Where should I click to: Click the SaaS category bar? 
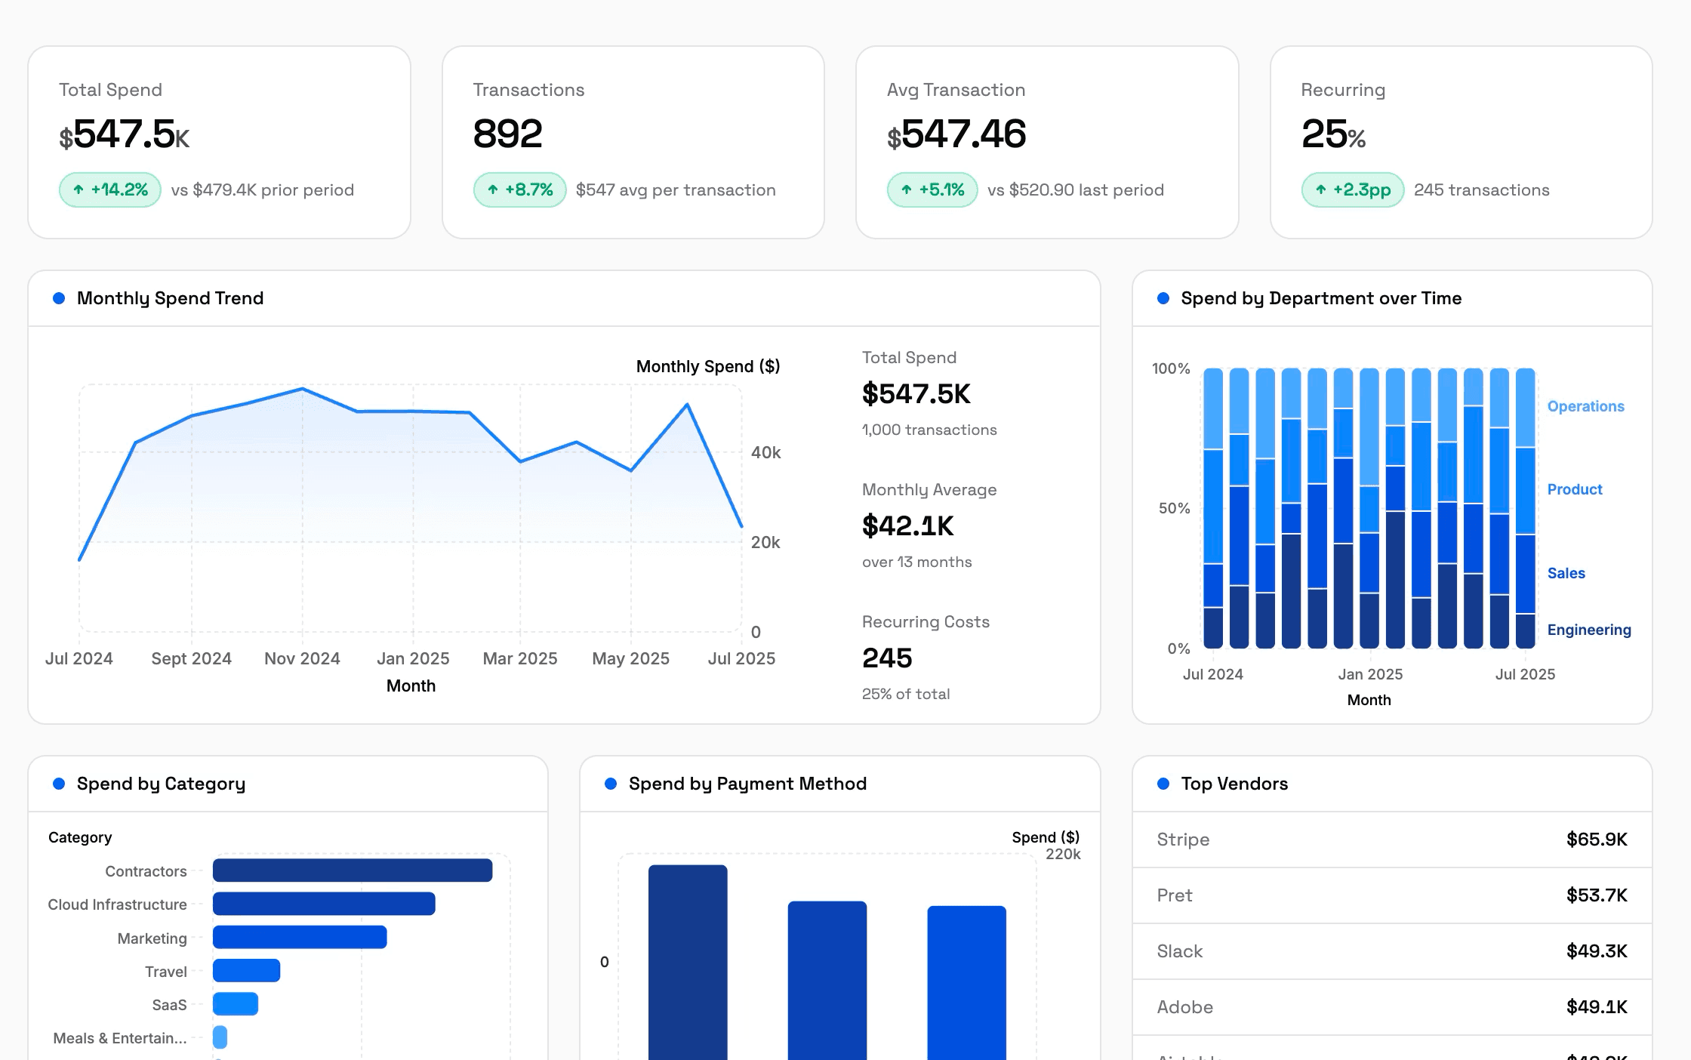coord(236,1003)
